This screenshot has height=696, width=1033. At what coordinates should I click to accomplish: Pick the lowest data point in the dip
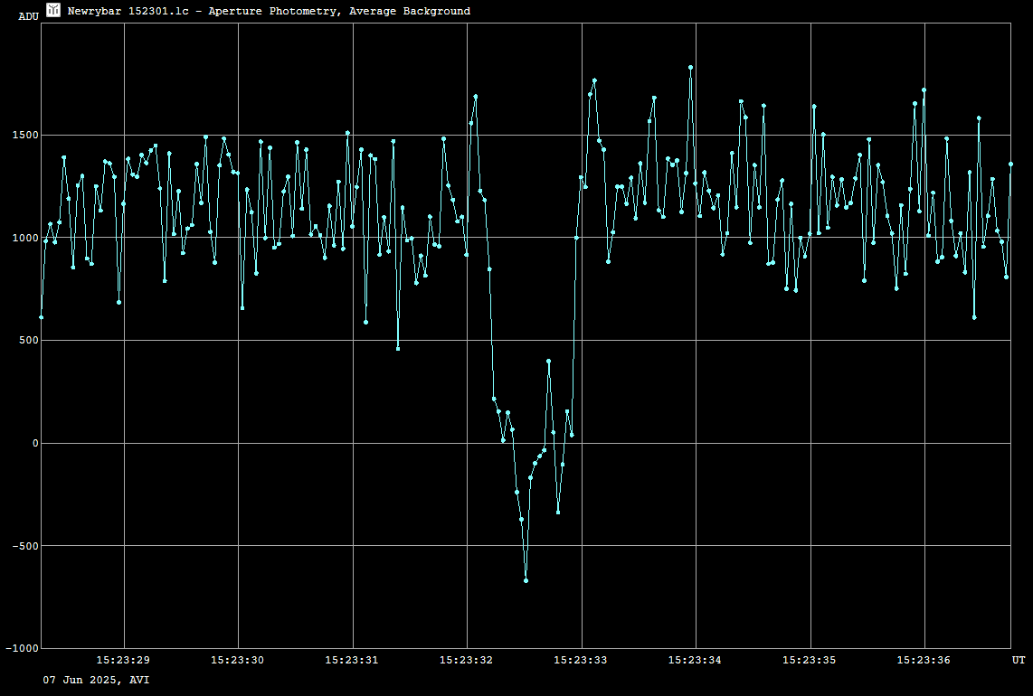pyautogui.click(x=526, y=580)
